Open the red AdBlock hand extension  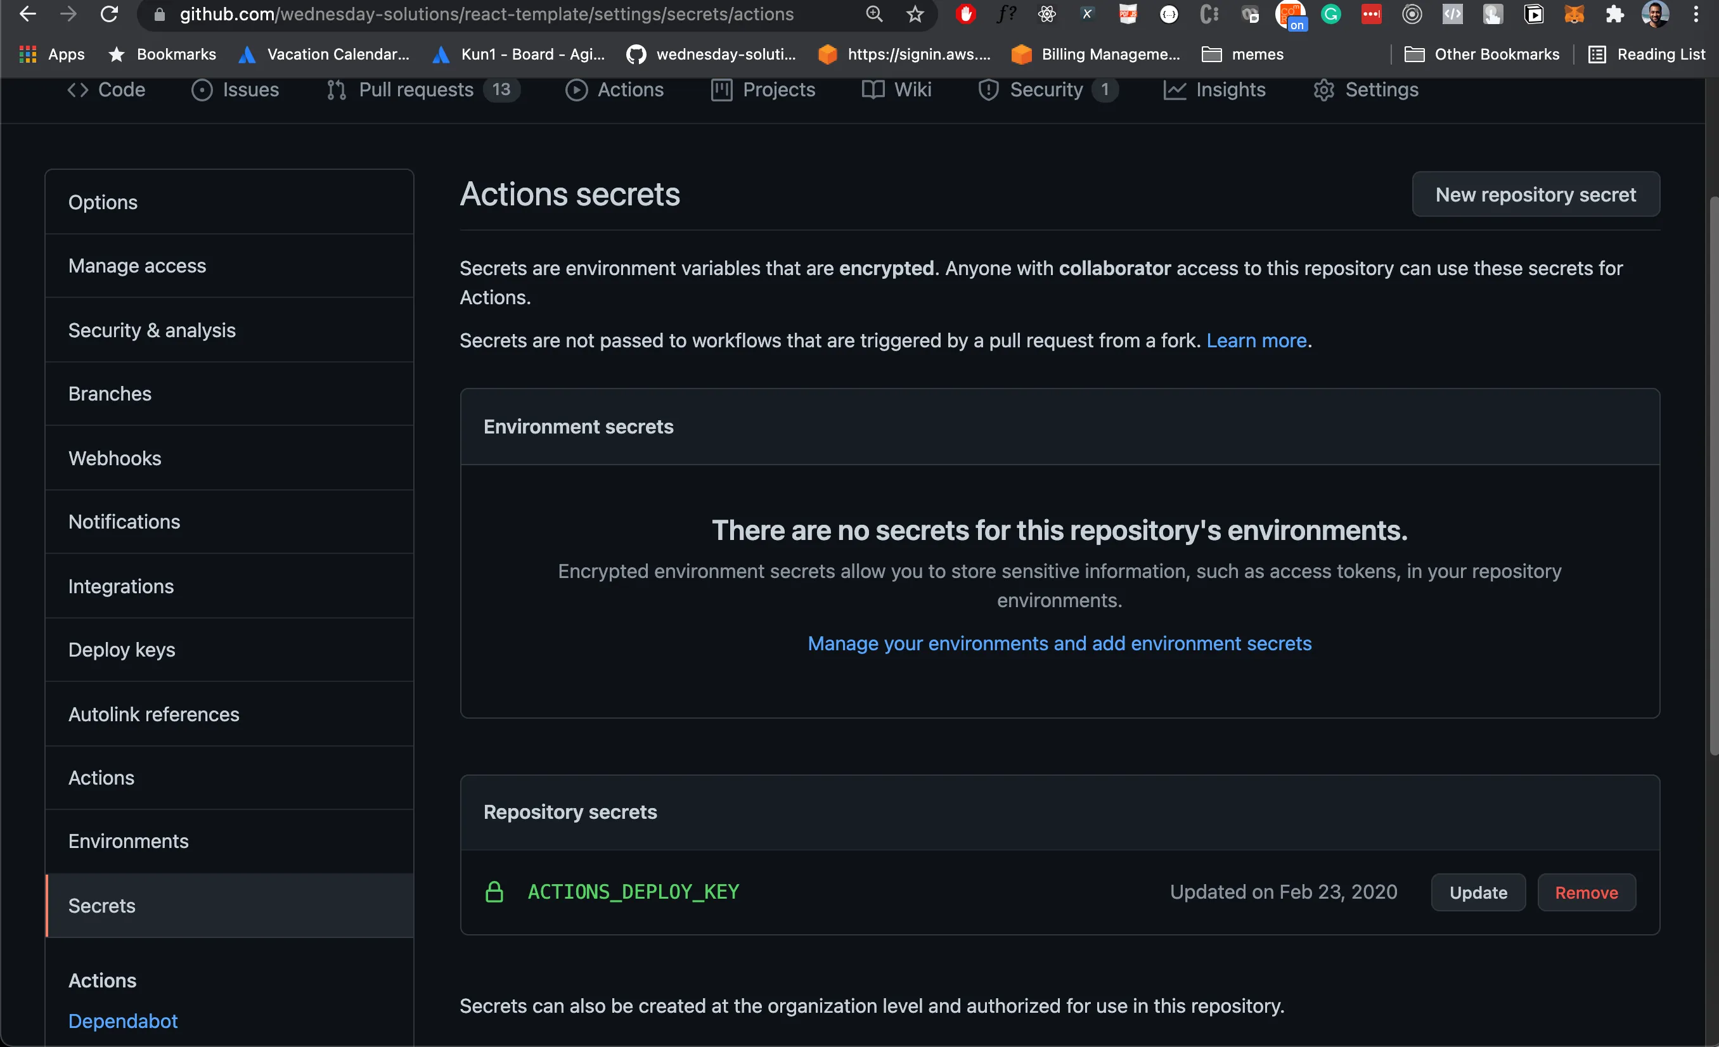tap(965, 14)
